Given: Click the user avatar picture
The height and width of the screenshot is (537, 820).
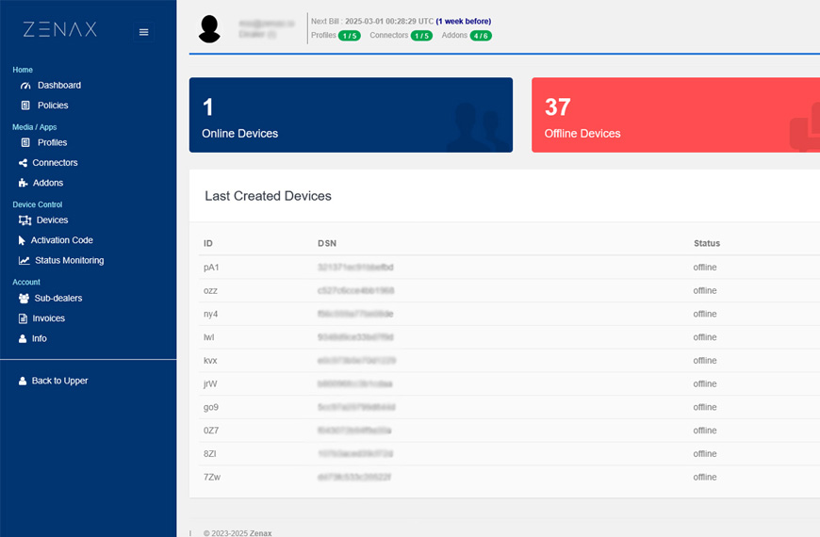Looking at the screenshot, I should coord(209,28).
